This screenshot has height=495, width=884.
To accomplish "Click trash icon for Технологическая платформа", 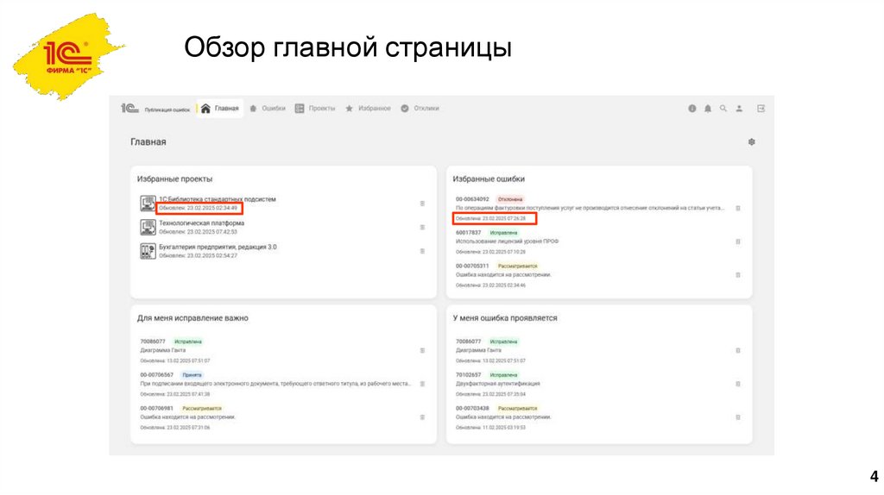I will (422, 228).
